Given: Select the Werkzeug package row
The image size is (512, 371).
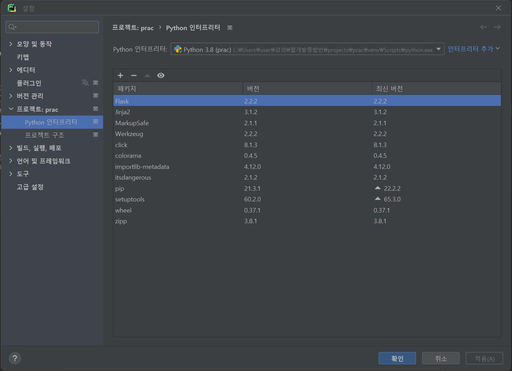Looking at the screenshot, I should point(307,134).
